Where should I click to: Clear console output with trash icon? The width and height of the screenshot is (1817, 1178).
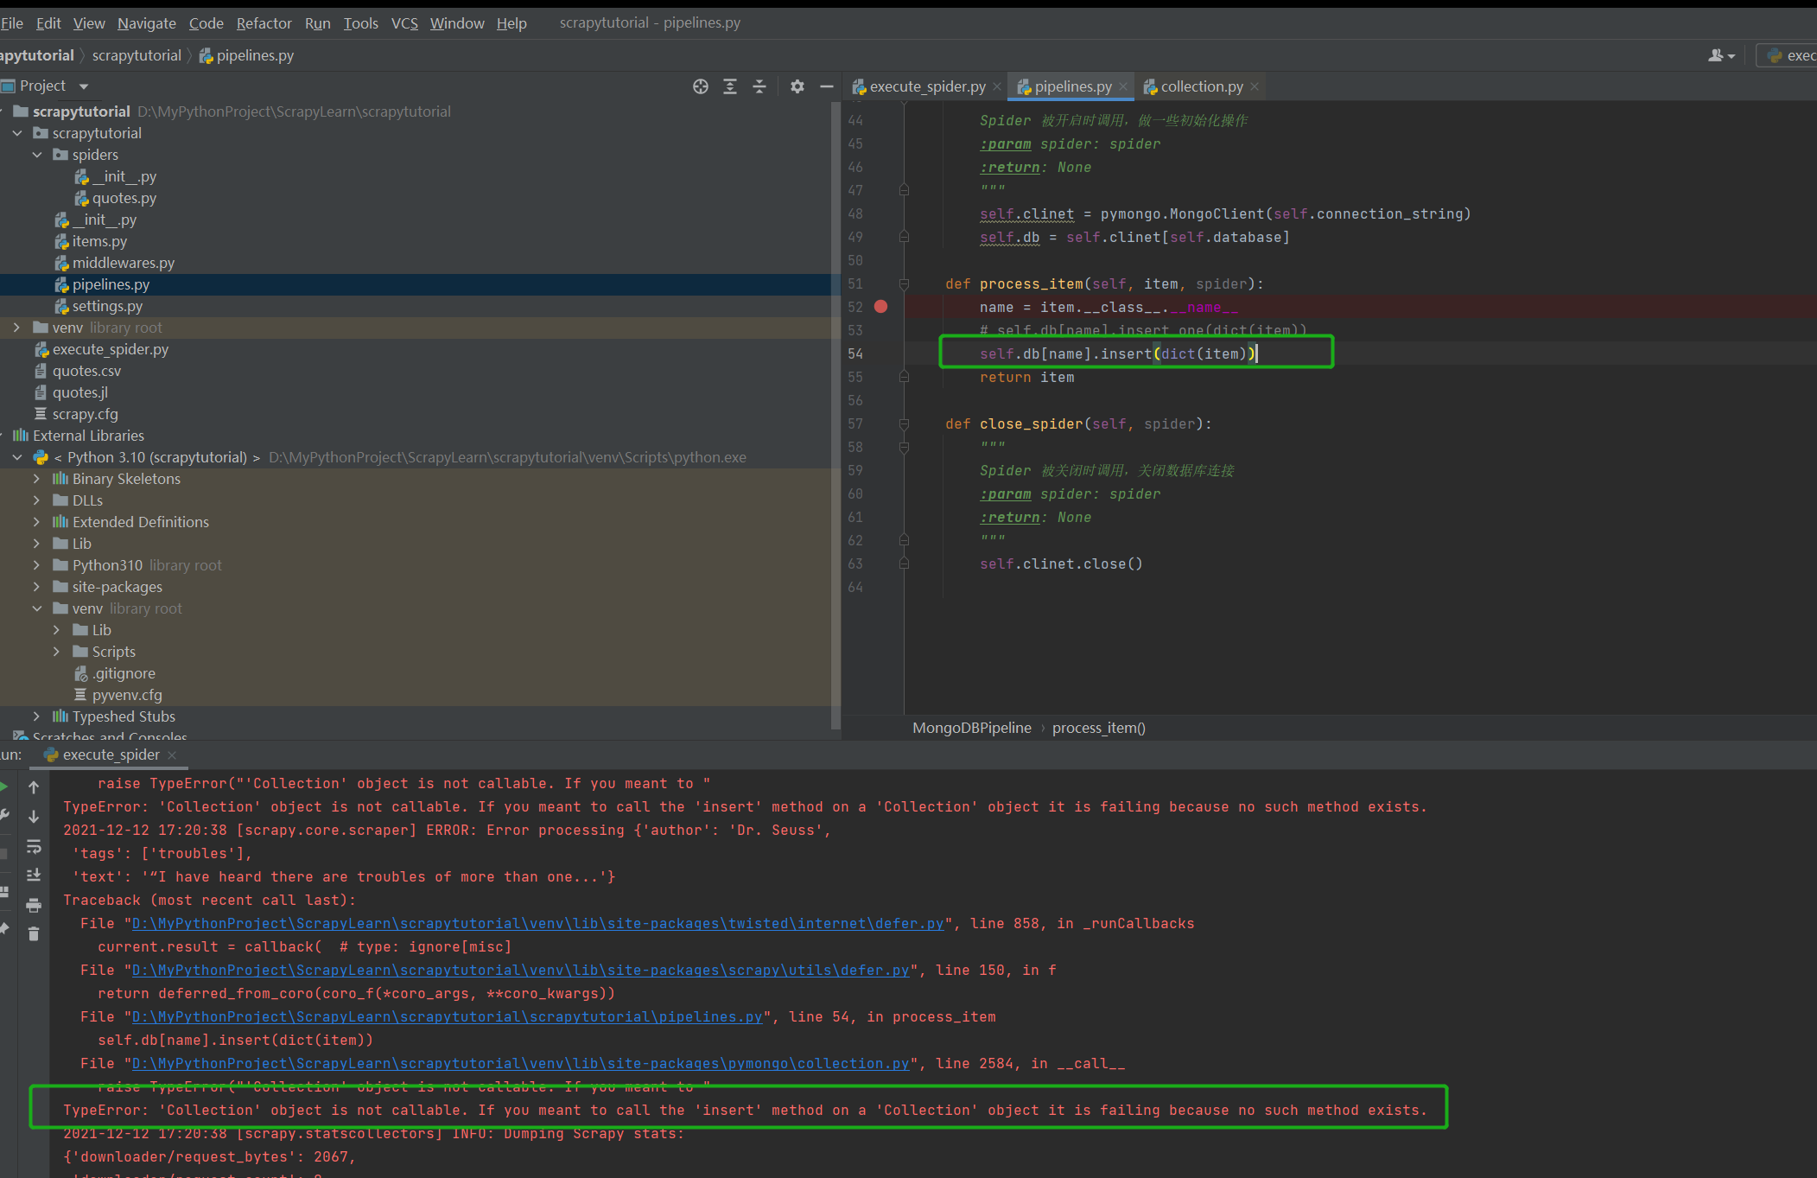click(34, 933)
